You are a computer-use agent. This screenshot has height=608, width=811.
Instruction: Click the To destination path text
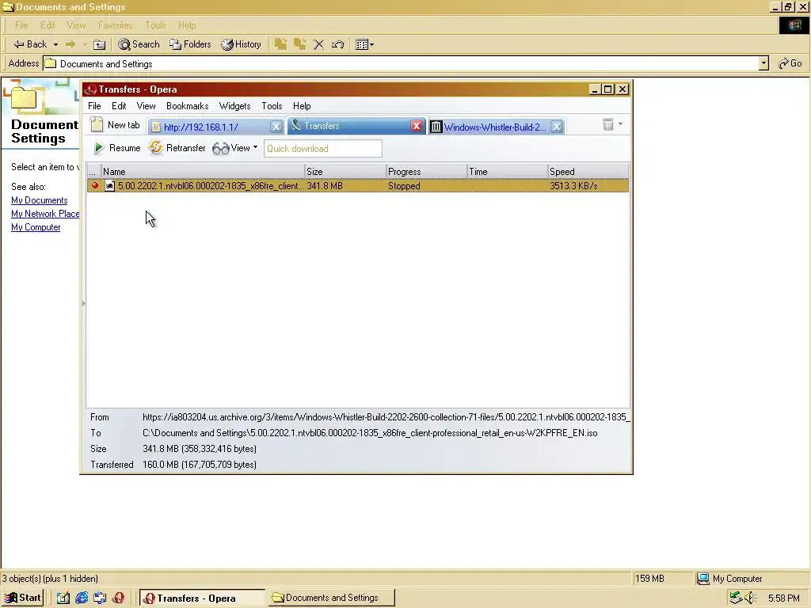[370, 433]
